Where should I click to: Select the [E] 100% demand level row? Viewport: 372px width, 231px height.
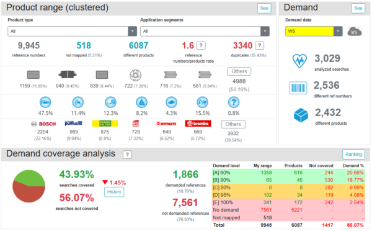pyautogui.click(x=288, y=202)
